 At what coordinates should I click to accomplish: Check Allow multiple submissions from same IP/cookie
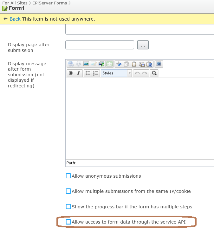[68, 191]
